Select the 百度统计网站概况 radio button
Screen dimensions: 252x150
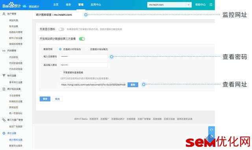pyautogui.click(x=87, y=49)
